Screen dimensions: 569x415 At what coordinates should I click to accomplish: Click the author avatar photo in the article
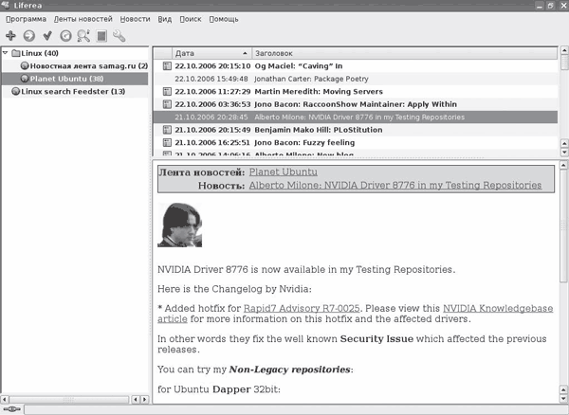tap(179, 226)
